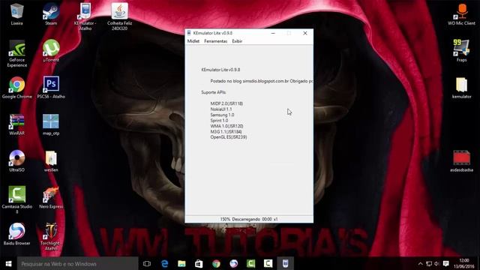
Task: Launch Chrome from the taskbar
Action: [x=216, y=263]
